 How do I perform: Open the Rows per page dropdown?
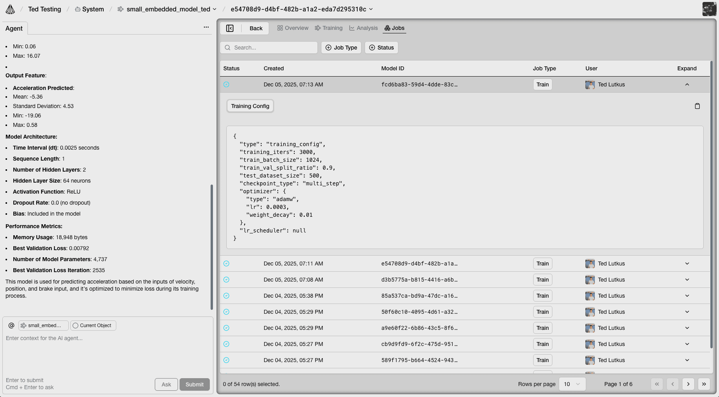pos(572,384)
